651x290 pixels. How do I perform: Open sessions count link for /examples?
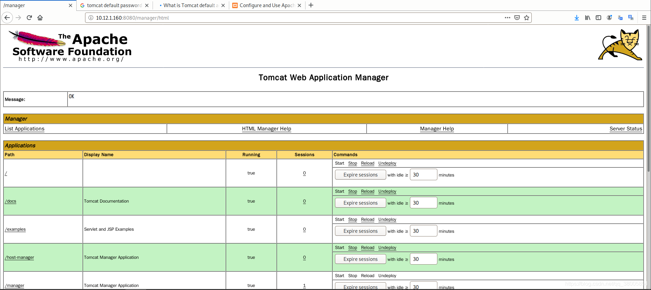click(304, 229)
